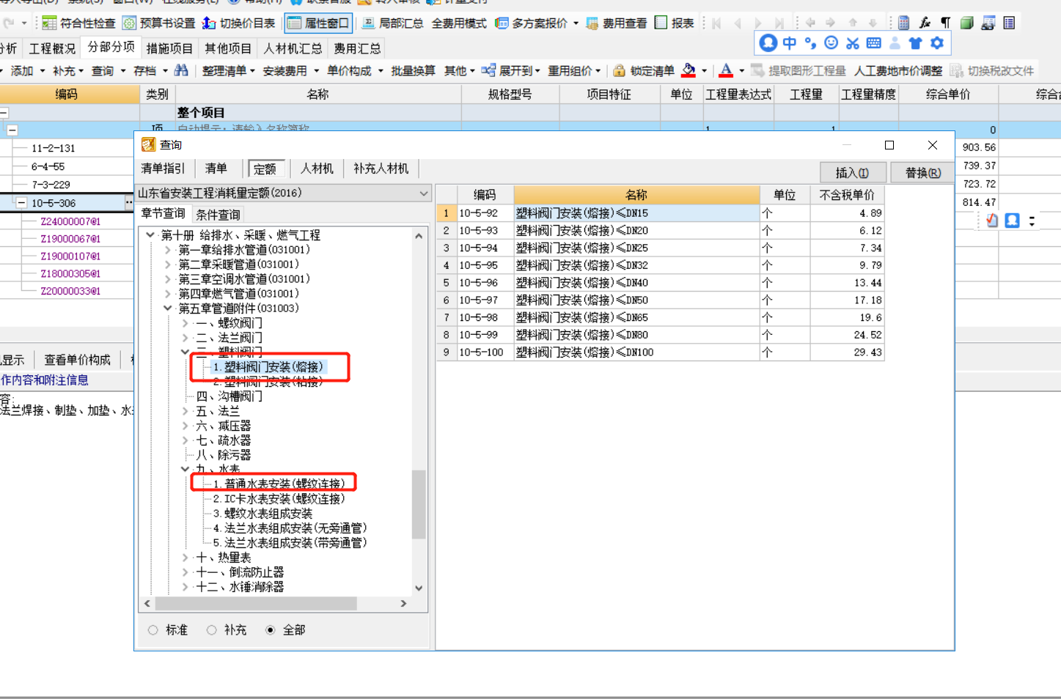This screenshot has width=1061, height=699.
Task: Toggle the 属性窗口 properties window
Action: coord(318,23)
